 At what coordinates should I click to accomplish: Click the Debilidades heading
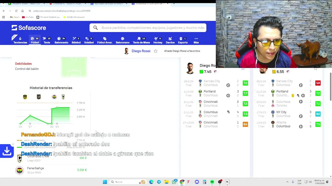pyautogui.click(x=23, y=64)
